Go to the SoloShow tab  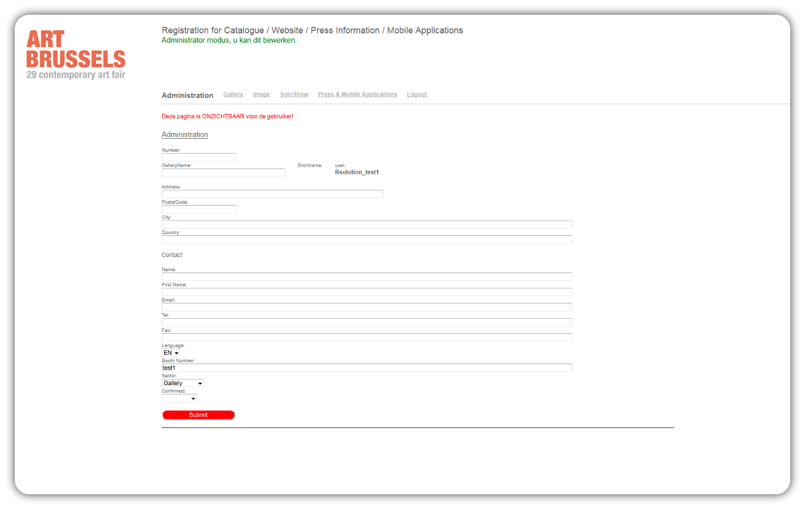(294, 95)
